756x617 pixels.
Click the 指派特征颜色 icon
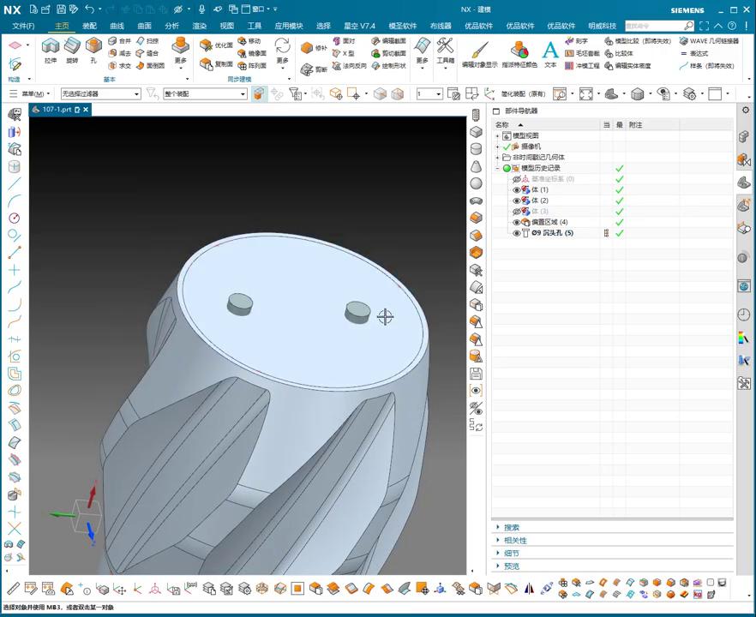click(x=519, y=48)
